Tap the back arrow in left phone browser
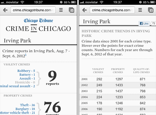This screenshot has width=156, height=115. pos(5,10)
